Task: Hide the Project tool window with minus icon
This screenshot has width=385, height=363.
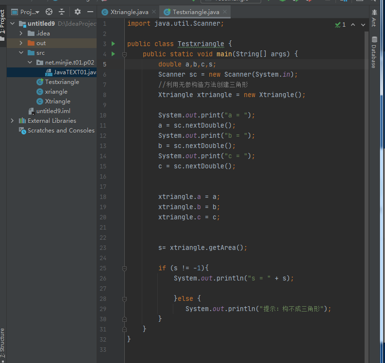Action: [x=90, y=12]
